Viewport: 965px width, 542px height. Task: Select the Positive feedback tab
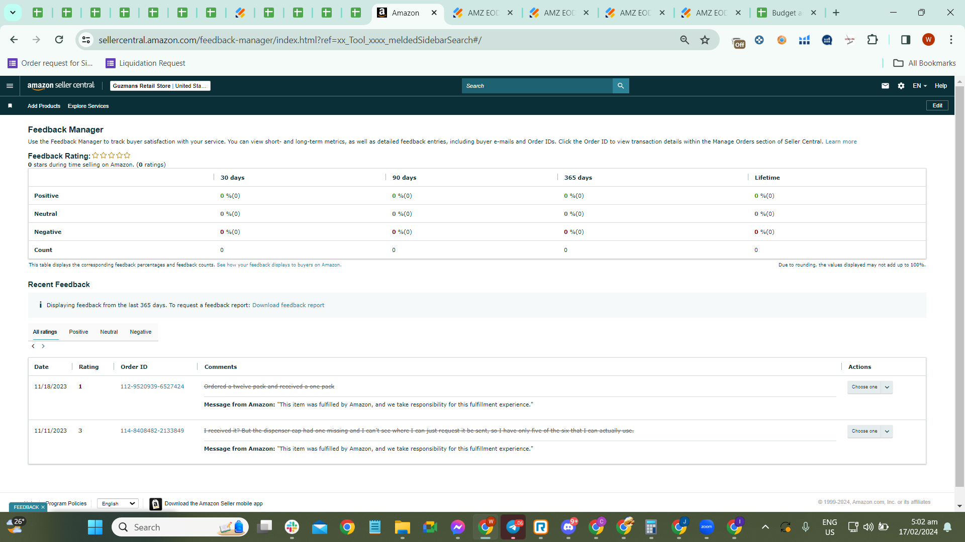coord(78,332)
